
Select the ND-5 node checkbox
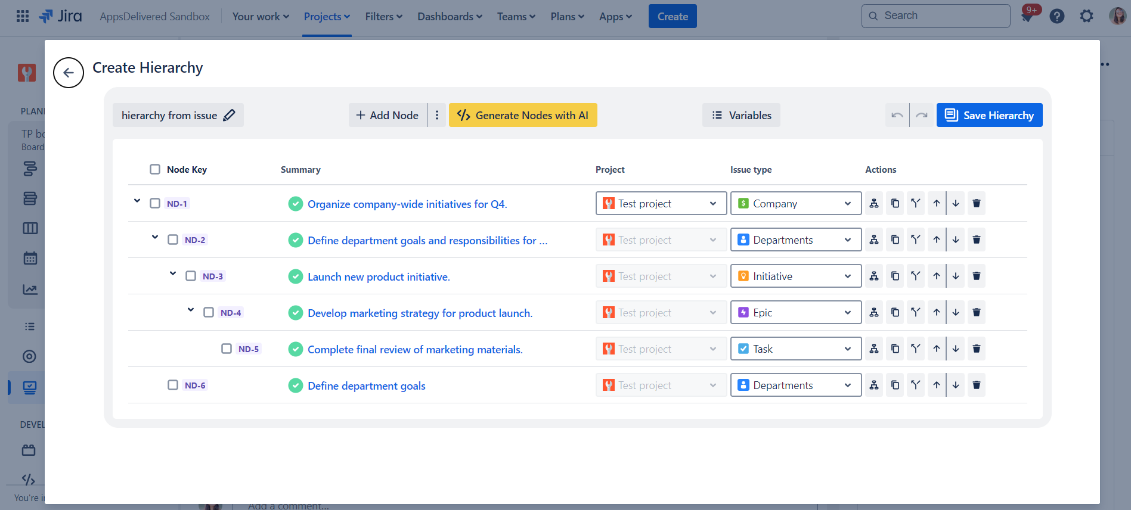(227, 349)
